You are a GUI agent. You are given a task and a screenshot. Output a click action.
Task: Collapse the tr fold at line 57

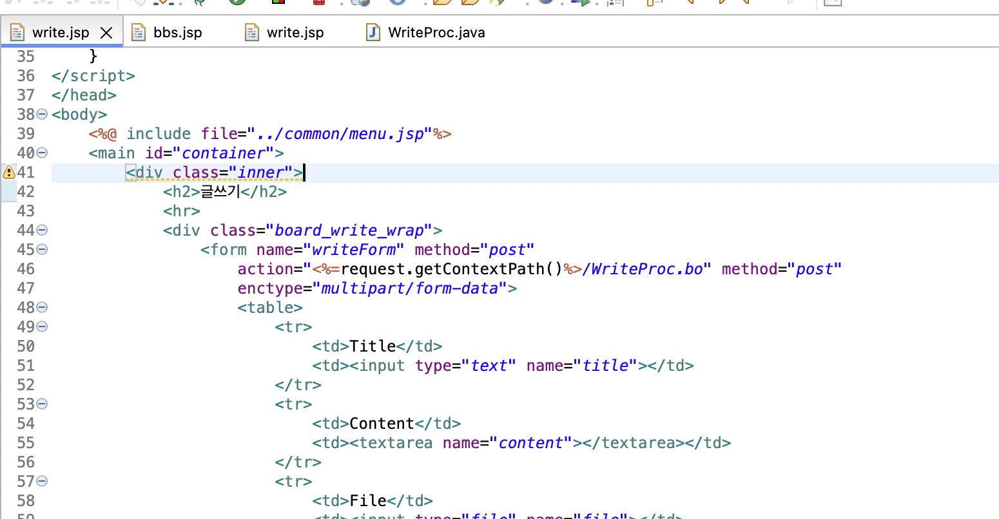pos(42,481)
